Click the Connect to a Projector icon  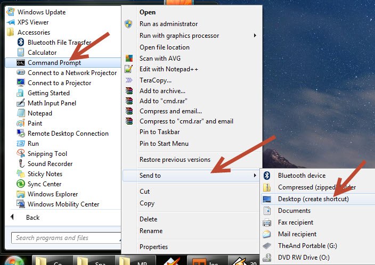pos(21,82)
